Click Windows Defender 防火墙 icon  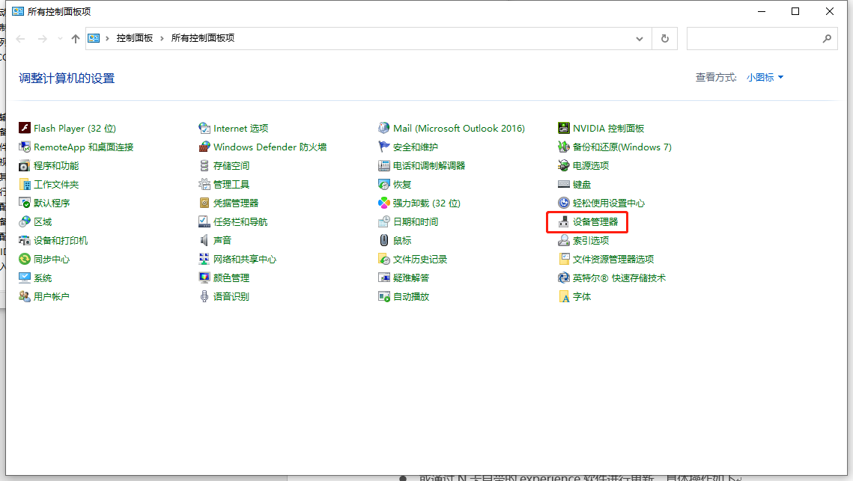point(204,147)
